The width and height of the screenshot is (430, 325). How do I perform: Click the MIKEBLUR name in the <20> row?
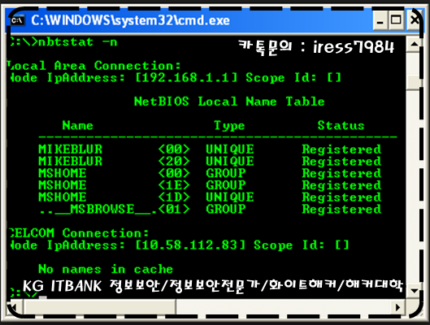(x=70, y=161)
